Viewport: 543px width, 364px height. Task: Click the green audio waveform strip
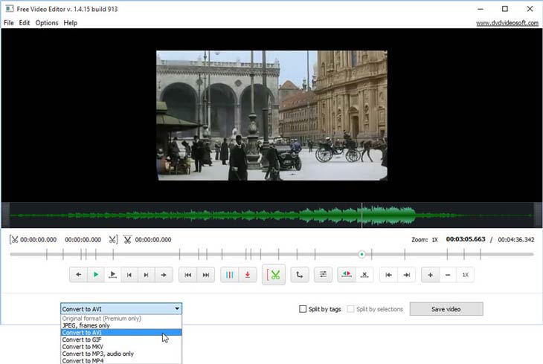(271, 215)
